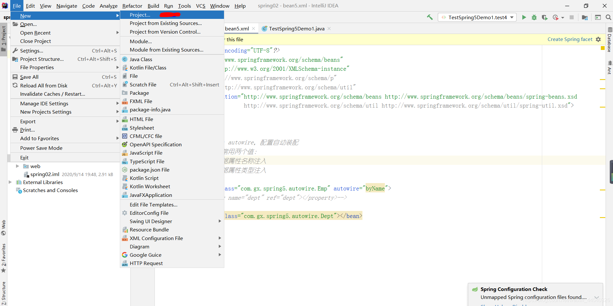The width and height of the screenshot is (613, 306).
Task: Close the TestSpring5Demo1.java tab
Action: coord(329,28)
